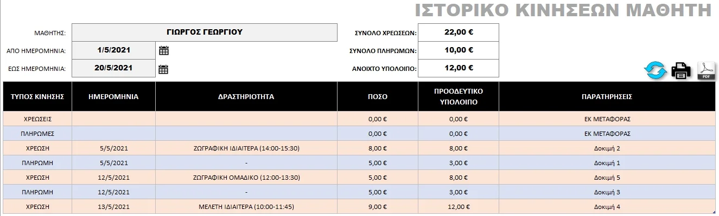Click the to-date field 20/5/2021
This screenshot has height=216, width=719.
pos(113,68)
